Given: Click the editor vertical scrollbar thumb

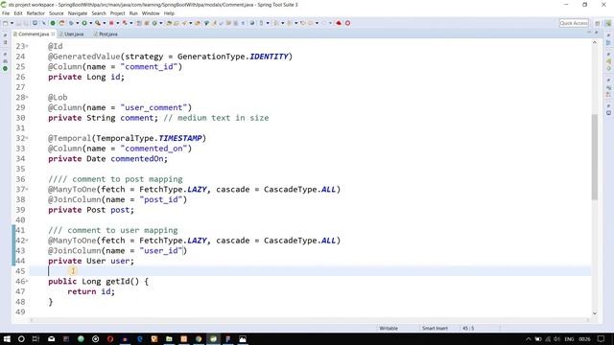Looking at the screenshot, I should [595, 156].
